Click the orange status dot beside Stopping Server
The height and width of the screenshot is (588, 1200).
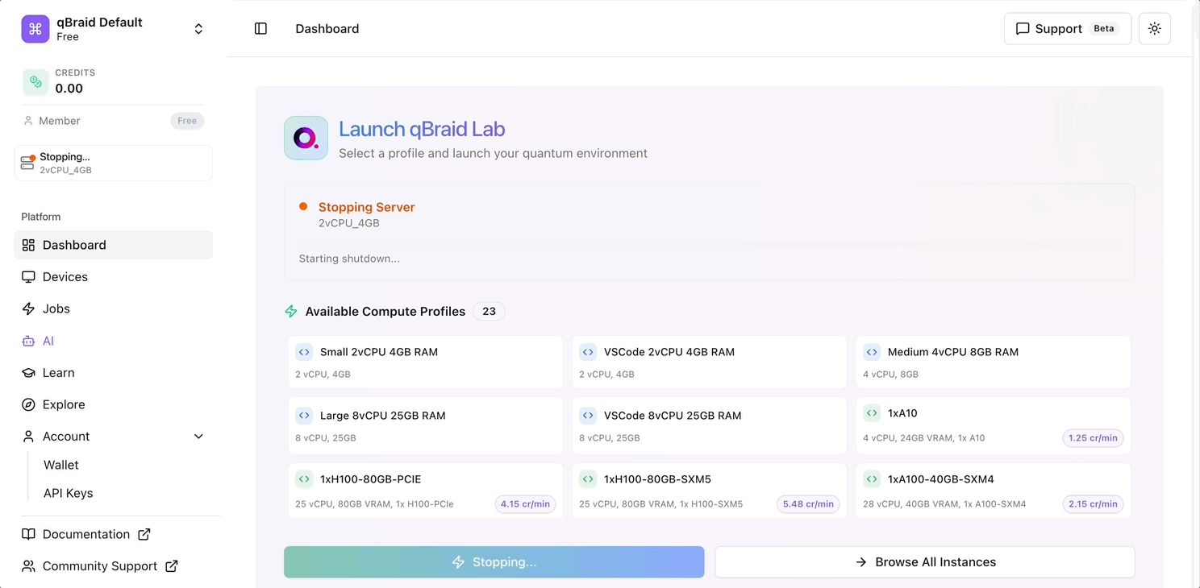(303, 206)
